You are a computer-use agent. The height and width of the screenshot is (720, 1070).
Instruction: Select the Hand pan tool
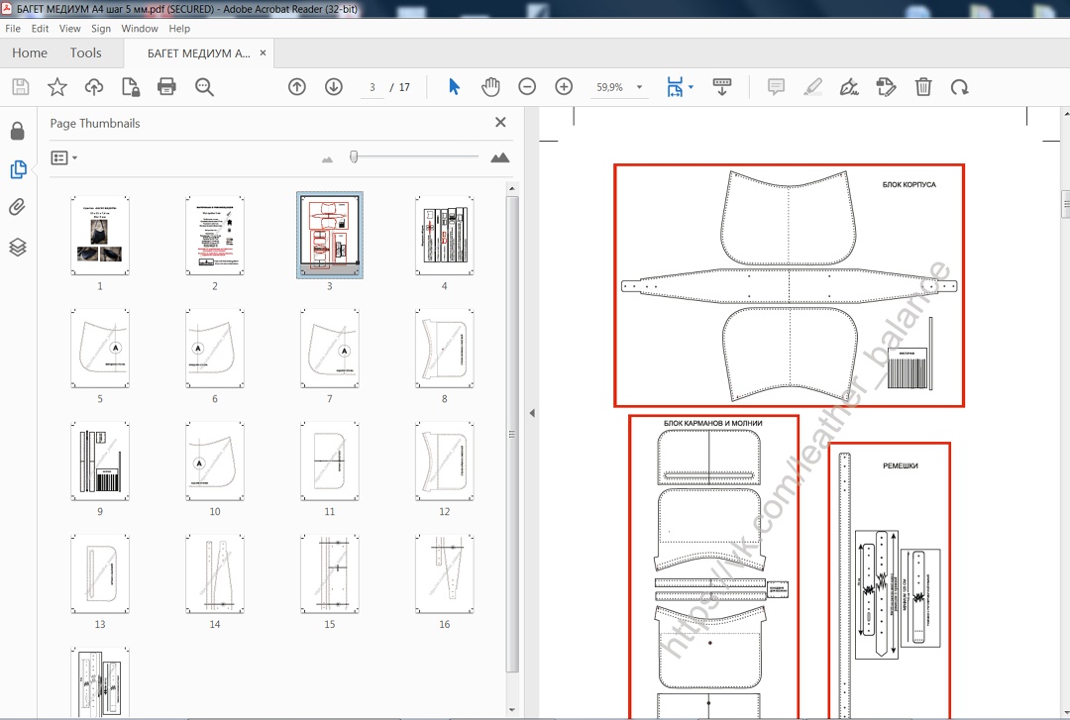click(490, 87)
